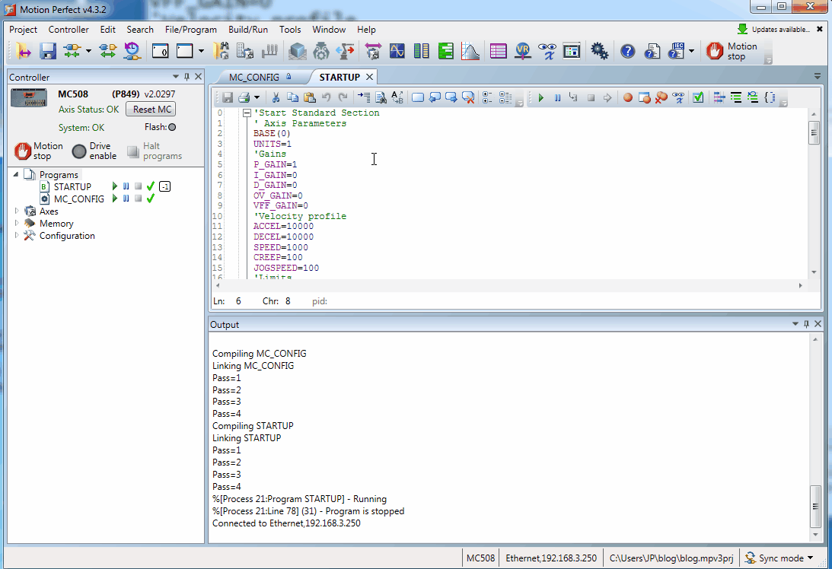Click the Paste icon in editor toolbar

pyautogui.click(x=310, y=97)
